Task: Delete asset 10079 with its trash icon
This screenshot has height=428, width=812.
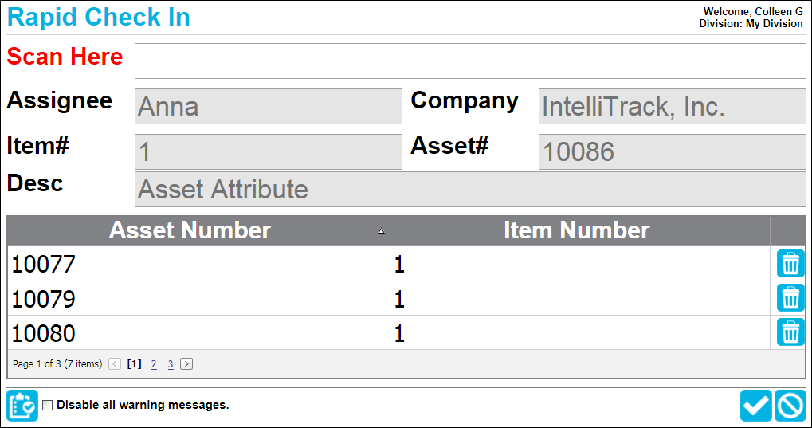Action: pyautogui.click(x=790, y=298)
